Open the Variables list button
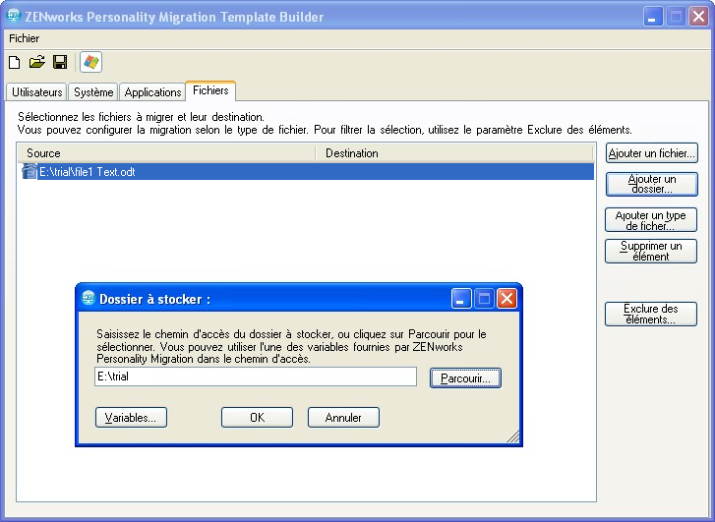The width and height of the screenshot is (715, 522). pyautogui.click(x=132, y=418)
